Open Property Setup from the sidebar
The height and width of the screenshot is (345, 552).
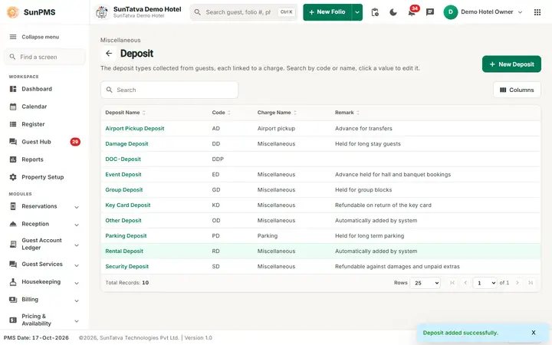(x=44, y=177)
